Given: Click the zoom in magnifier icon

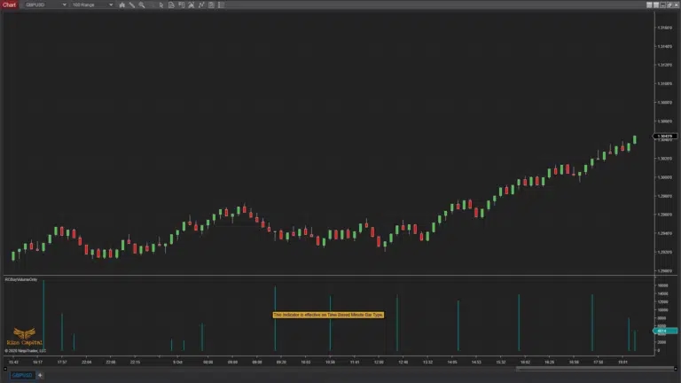Looking at the screenshot, I should point(141,4).
